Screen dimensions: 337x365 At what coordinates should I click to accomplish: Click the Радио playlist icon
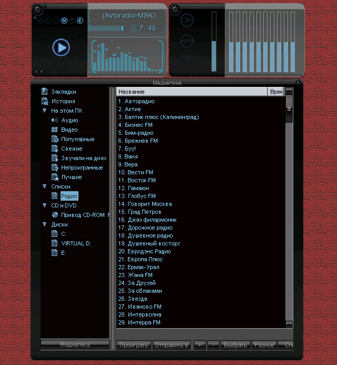[x=54, y=196]
